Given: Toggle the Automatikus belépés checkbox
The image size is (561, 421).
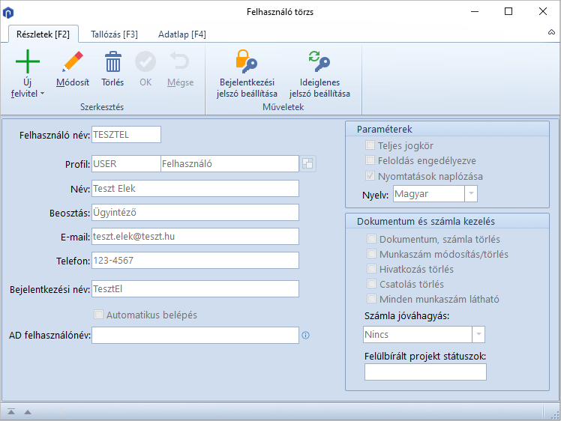Looking at the screenshot, I should tap(98, 315).
